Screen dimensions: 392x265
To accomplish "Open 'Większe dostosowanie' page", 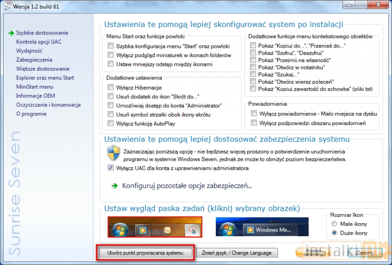I will click(x=43, y=69).
